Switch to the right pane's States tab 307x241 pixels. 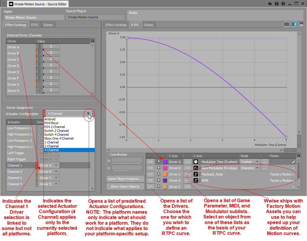click(148, 25)
